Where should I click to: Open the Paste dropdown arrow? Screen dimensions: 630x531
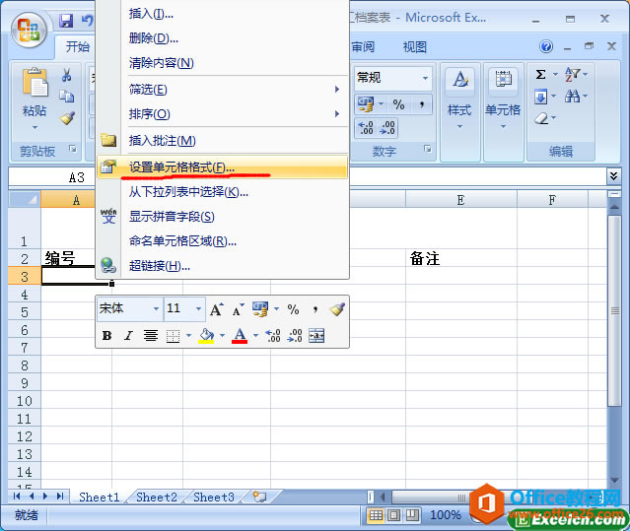pyautogui.click(x=35, y=128)
